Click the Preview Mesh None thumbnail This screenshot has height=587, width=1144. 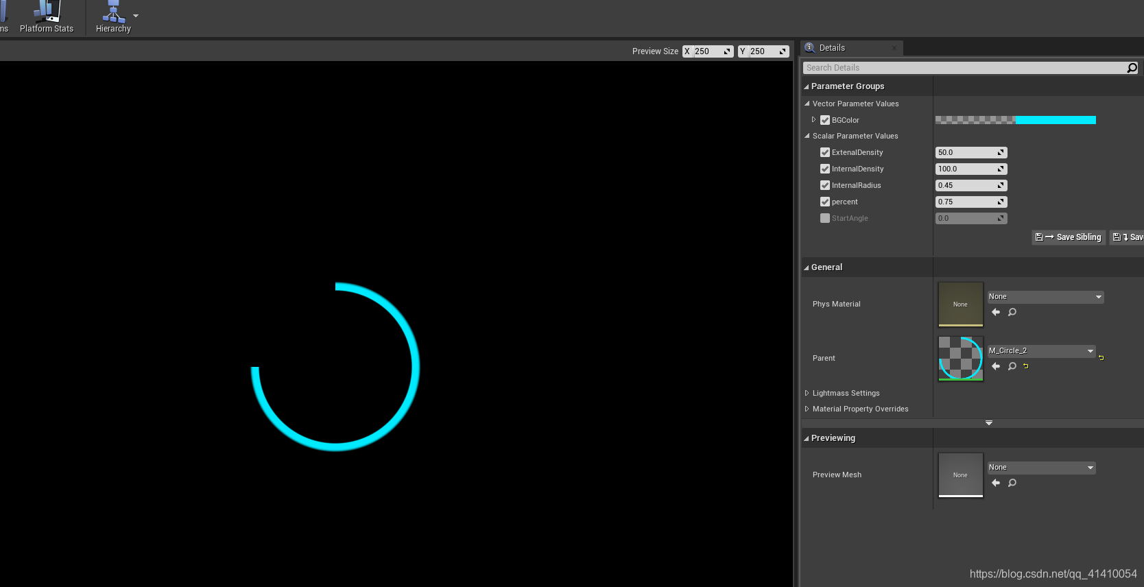[x=961, y=475]
